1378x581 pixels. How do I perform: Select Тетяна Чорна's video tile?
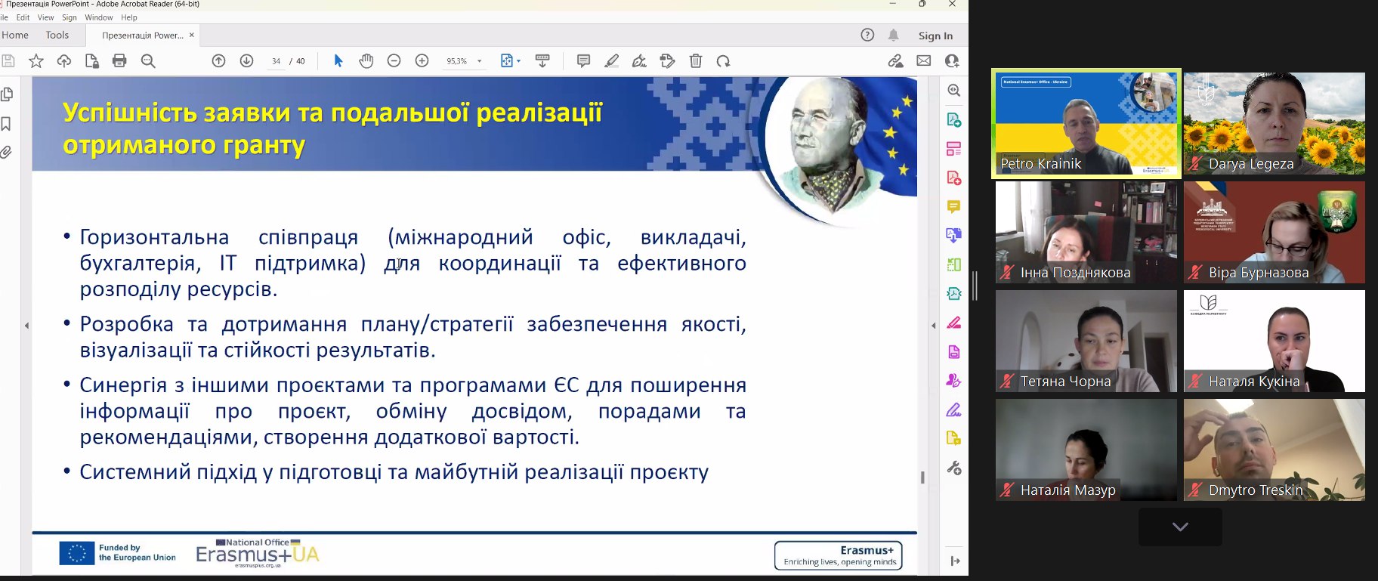coord(1086,341)
